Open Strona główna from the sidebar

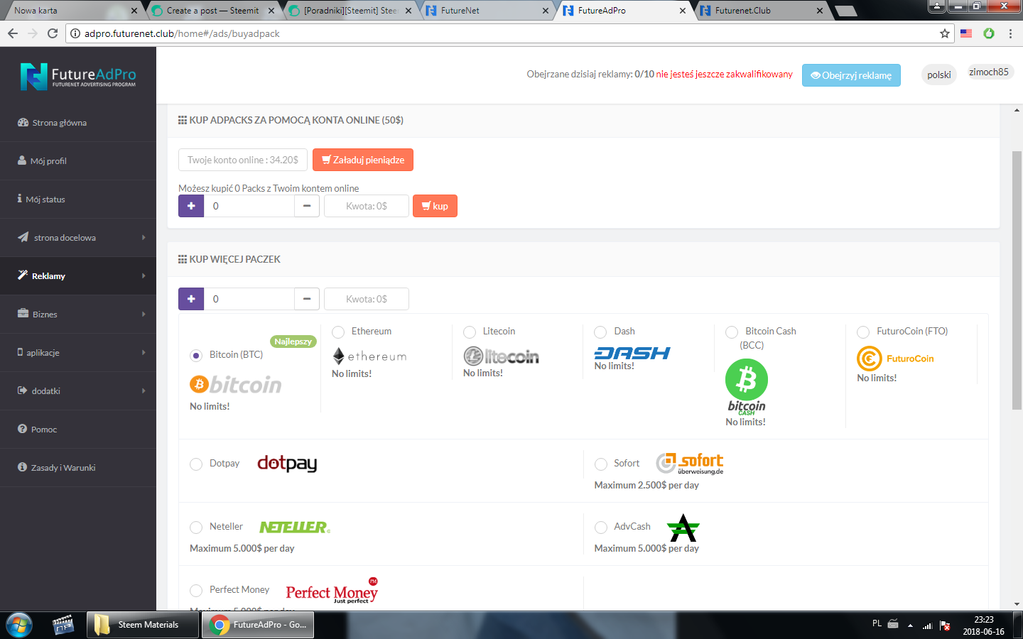pos(59,123)
